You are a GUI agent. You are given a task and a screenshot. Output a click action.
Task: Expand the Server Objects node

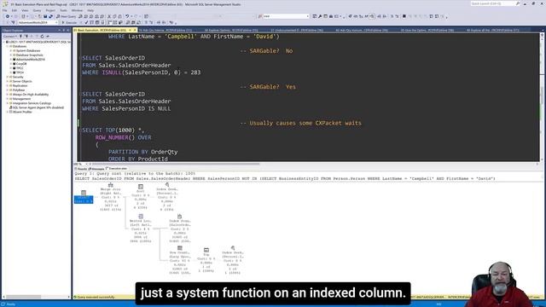[8, 82]
